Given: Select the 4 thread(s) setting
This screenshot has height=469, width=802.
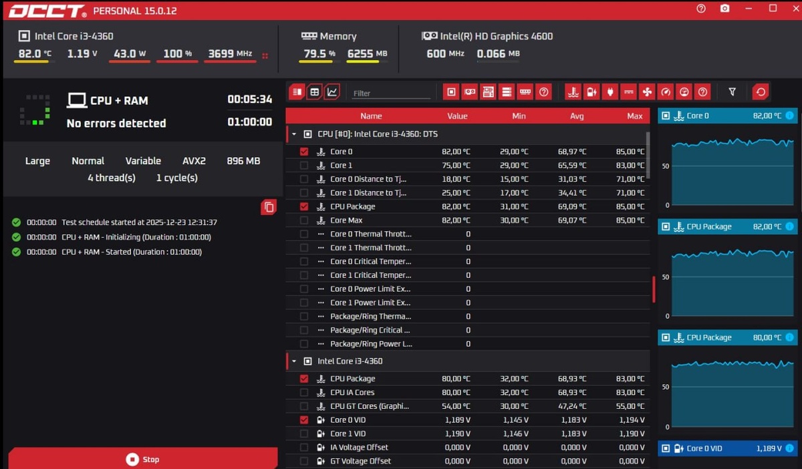Looking at the screenshot, I should (112, 178).
